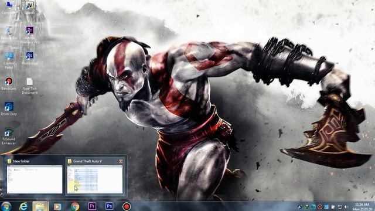The width and height of the screenshot is (375, 211).
Task: Click the "Grand Theft Auto V" preview title
Action: pyautogui.click(x=87, y=161)
